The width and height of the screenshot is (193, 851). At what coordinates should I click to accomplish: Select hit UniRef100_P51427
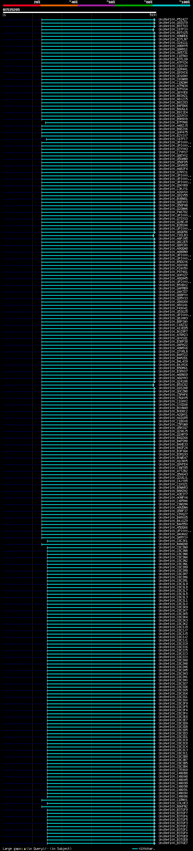tap(173, 20)
